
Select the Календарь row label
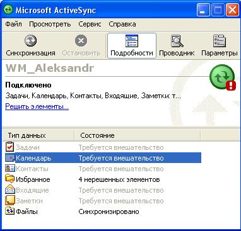33,158
